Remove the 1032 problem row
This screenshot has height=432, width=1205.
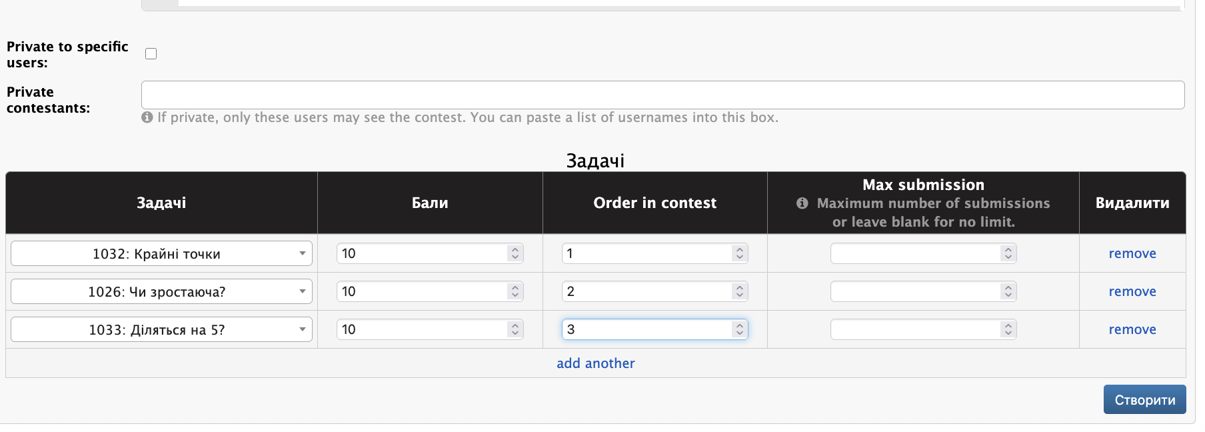1132,253
